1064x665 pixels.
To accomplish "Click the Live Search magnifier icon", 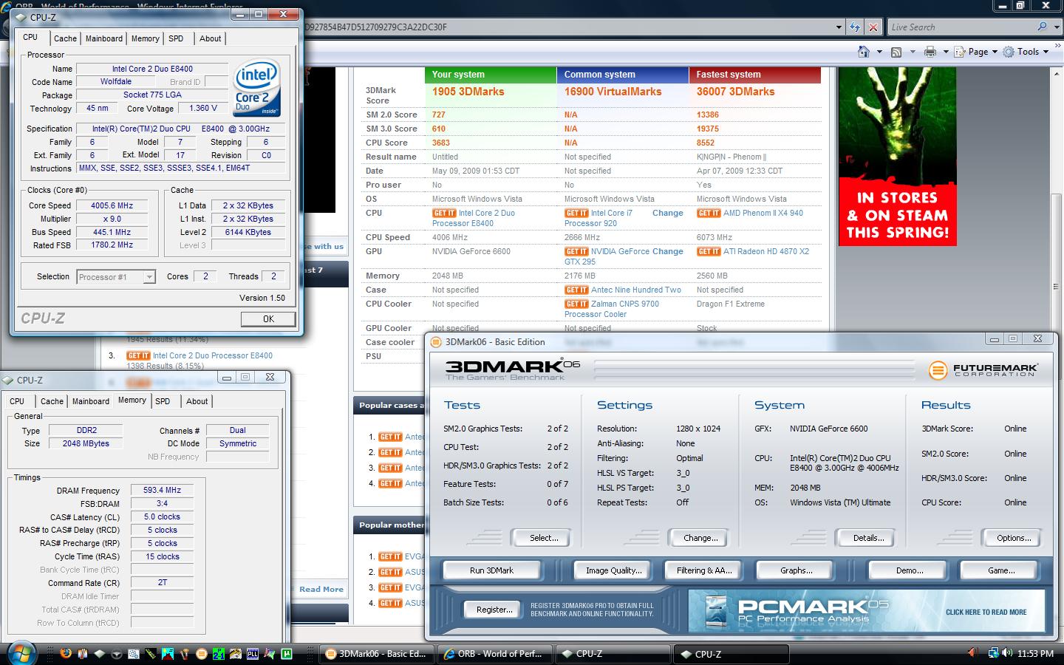I will (1042, 27).
